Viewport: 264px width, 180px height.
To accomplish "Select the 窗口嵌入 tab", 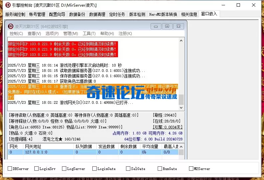I will 209,14.
